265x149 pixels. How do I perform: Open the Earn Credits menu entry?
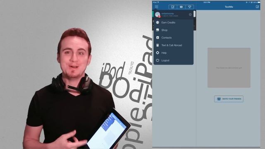(173, 22)
